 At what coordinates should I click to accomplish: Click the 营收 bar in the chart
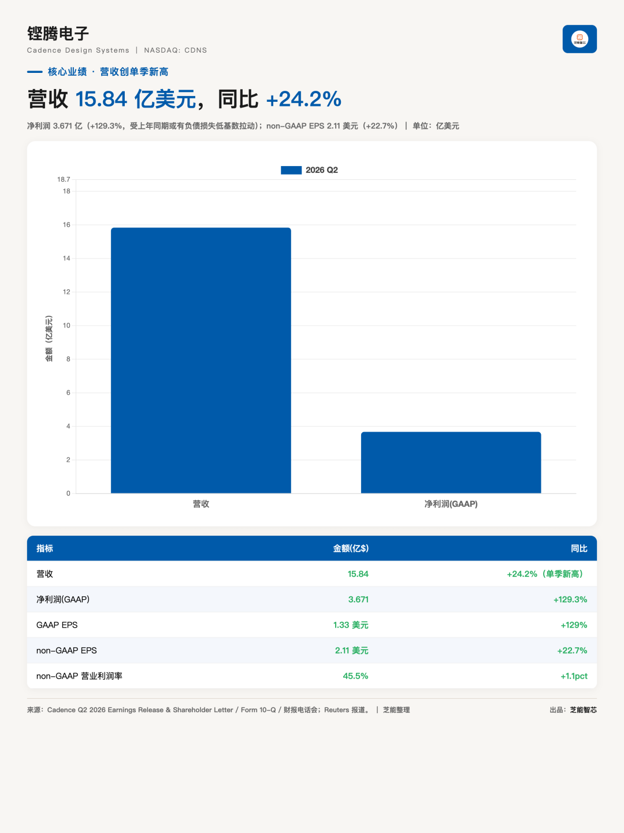pos(201,360)
